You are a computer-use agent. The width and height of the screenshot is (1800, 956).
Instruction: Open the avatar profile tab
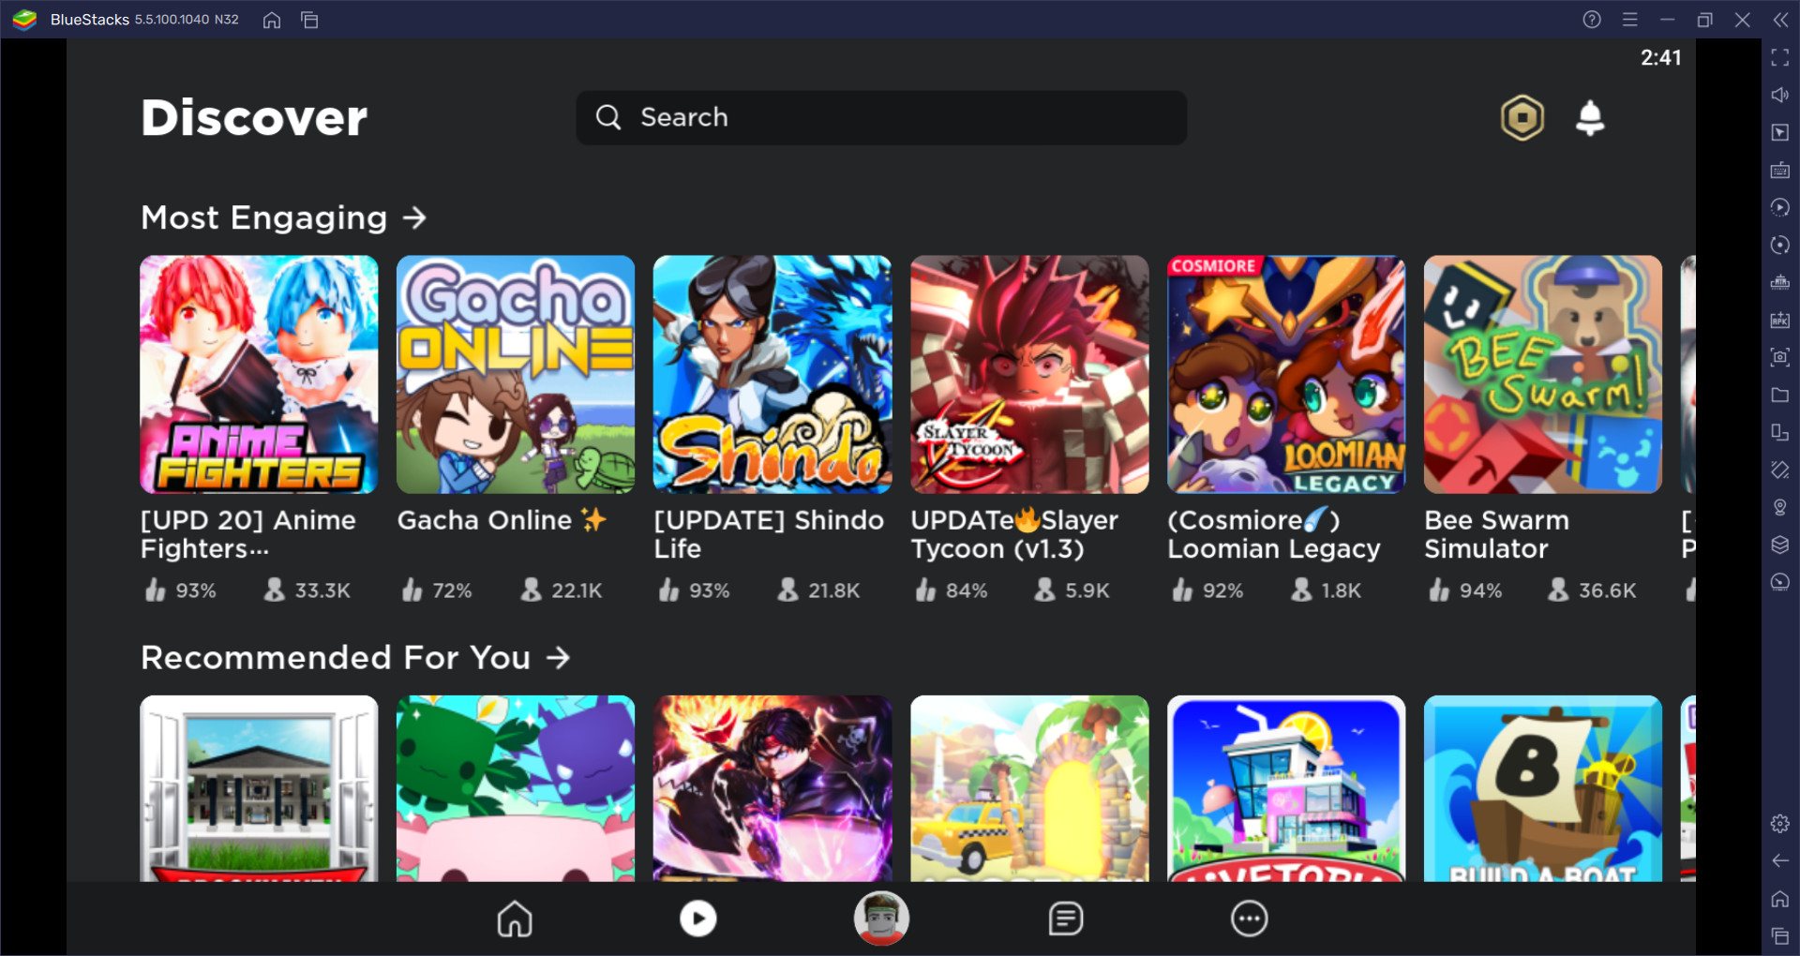click(x=881, y=918)
